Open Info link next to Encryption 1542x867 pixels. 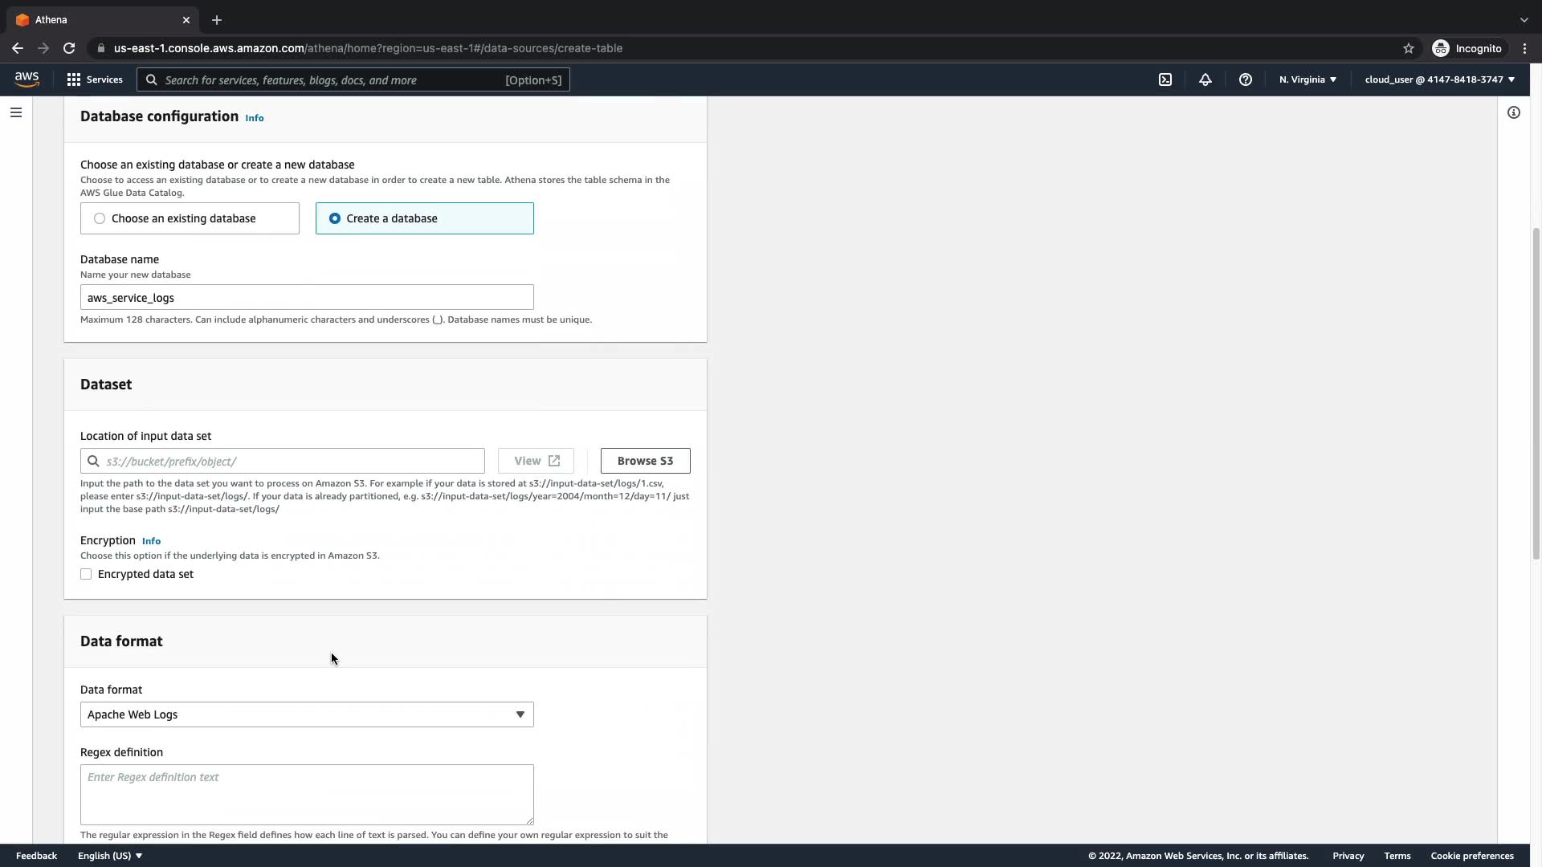(151, 541)
